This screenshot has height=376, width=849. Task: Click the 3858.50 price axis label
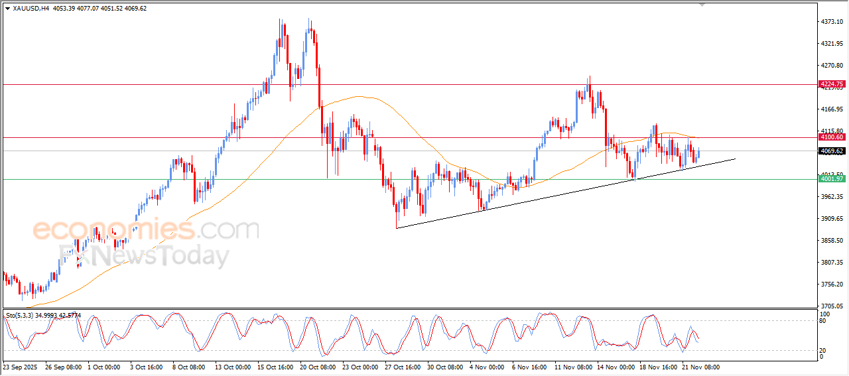pos(833,241)
